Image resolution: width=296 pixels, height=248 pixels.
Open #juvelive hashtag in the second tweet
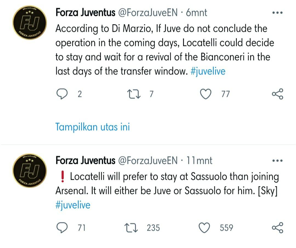[73, 205]
